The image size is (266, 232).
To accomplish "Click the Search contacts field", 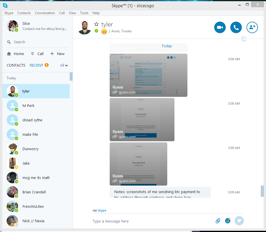I will [x=37, y=42].
